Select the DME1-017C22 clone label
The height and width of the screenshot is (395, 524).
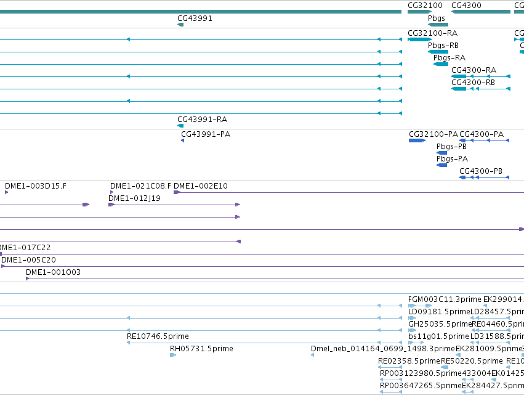click(x=25, y=248)
